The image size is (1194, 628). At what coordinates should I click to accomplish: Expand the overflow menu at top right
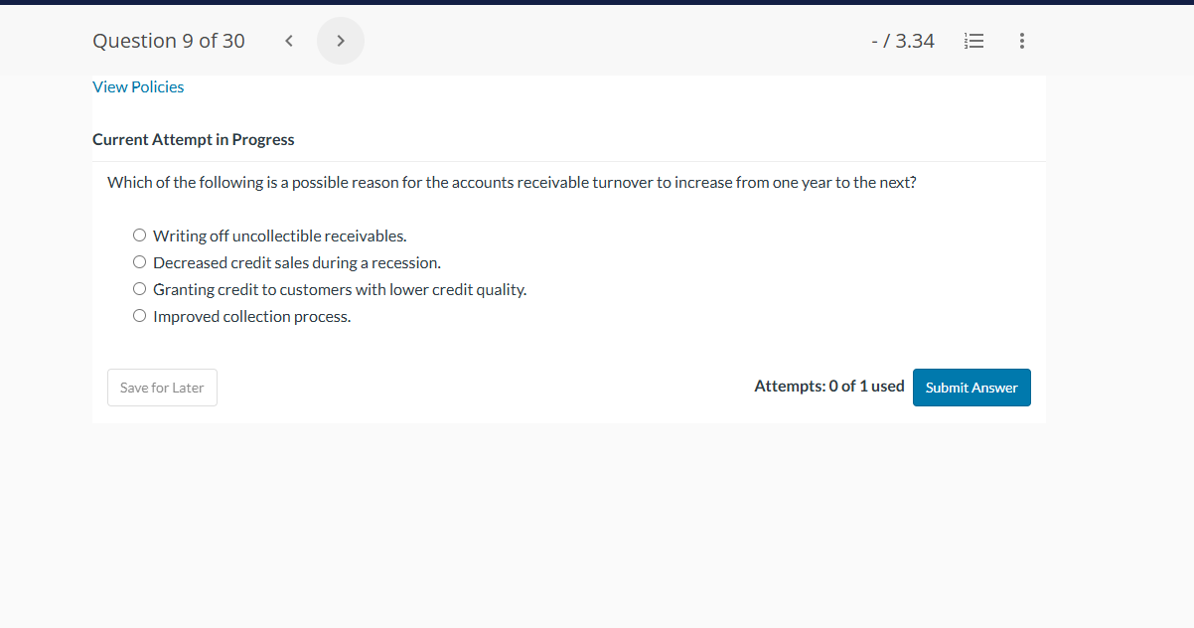coord(1021,41)
